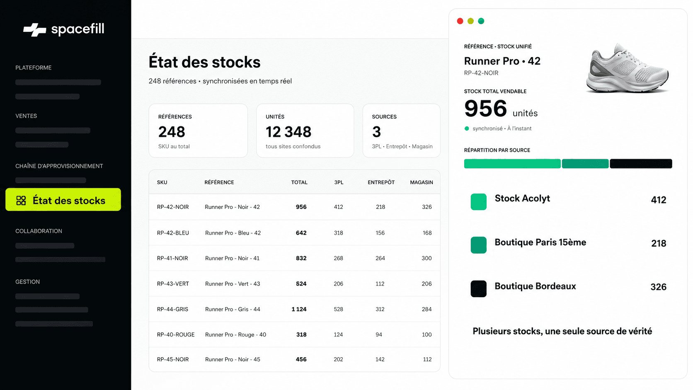Select the RP-42-NOIR SKU cell
The image size is (693, 390).
pos(173,207)
